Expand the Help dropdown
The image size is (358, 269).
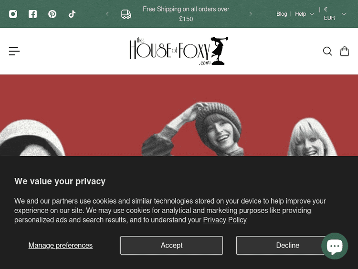tap(304, 14)
